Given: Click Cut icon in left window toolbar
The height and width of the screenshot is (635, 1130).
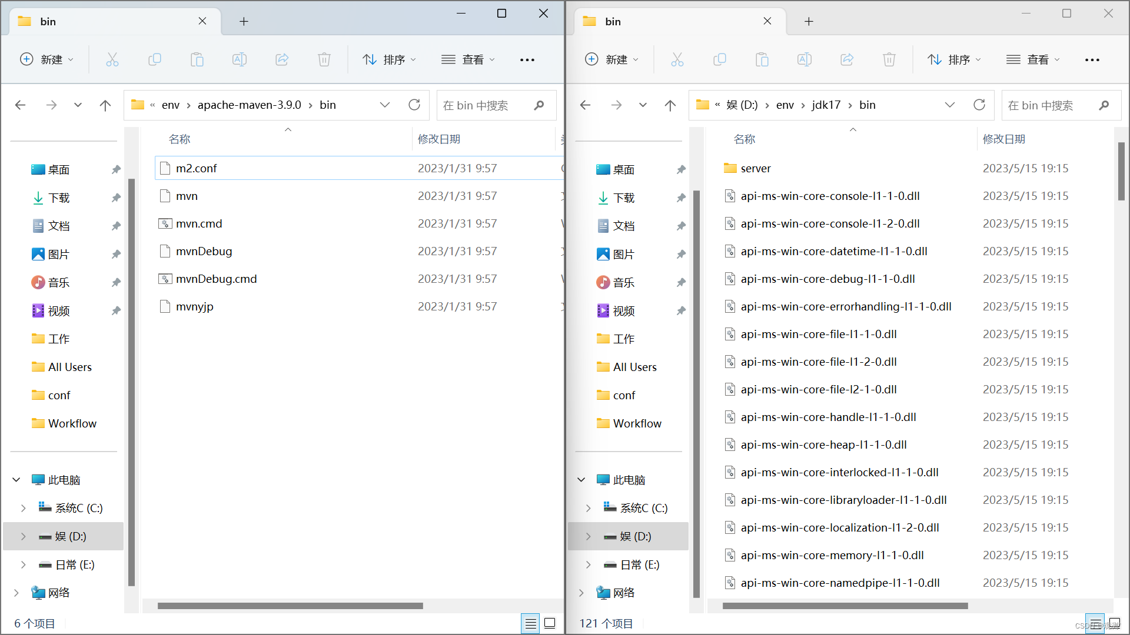Looking at the screenshot, I should point(112,59).
